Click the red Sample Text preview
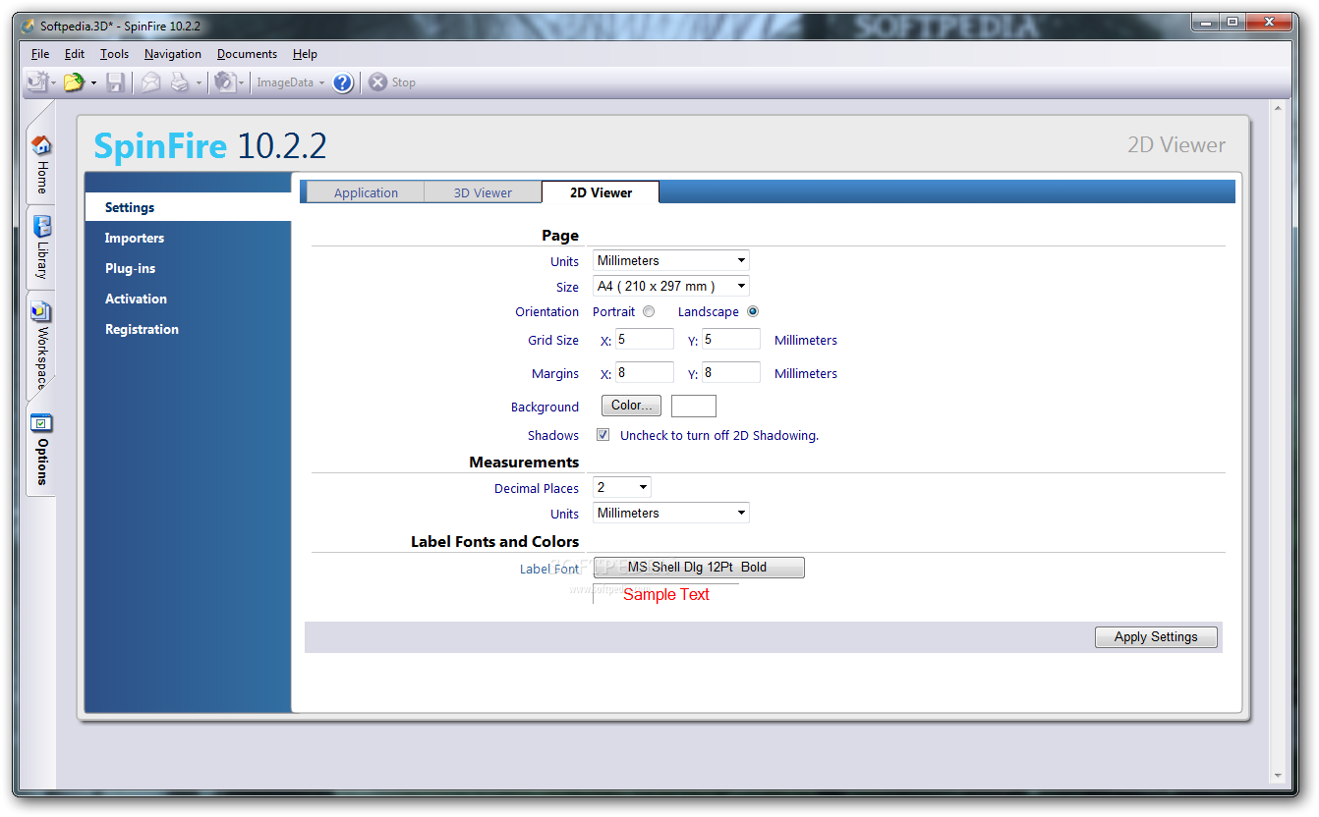 point(666,594)
